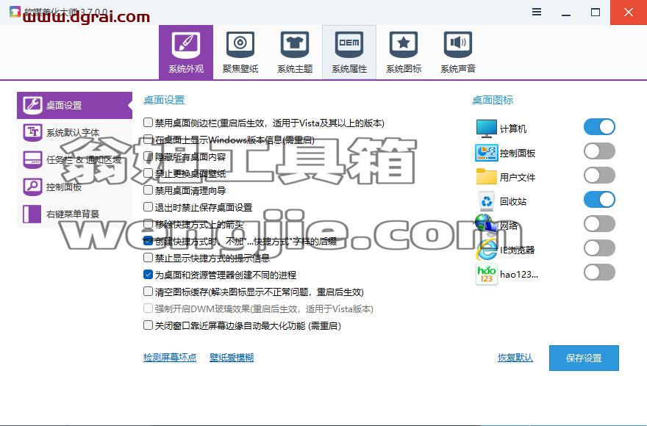Open the 系统外观 tab

coord(186,52)
